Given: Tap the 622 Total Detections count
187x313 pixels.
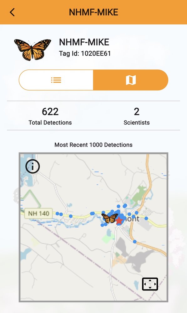Looking at the screenshot, I should pos(50,111).
